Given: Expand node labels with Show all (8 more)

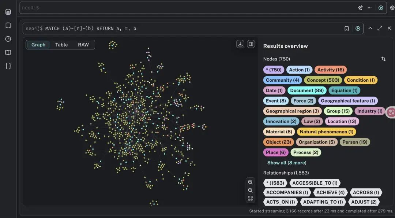Looking at the screenshot, I should (x=287, y=163).
